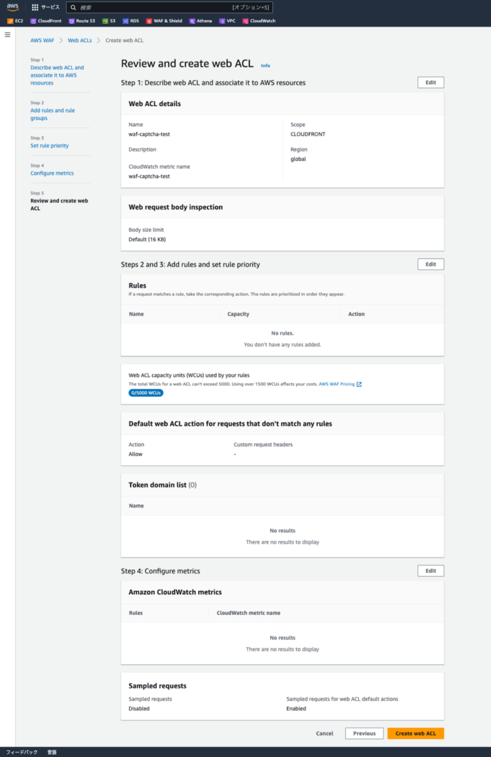Screen dimensions: 491x757
Task: Click the Rules column header in metrics table
Action: pyautogui.click(x=136, y=613)
